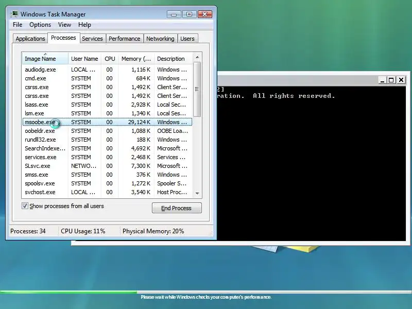The width and height of the screenshot is (412, 309).
Task: Close the Task Manager window
Action: point(205,14)
